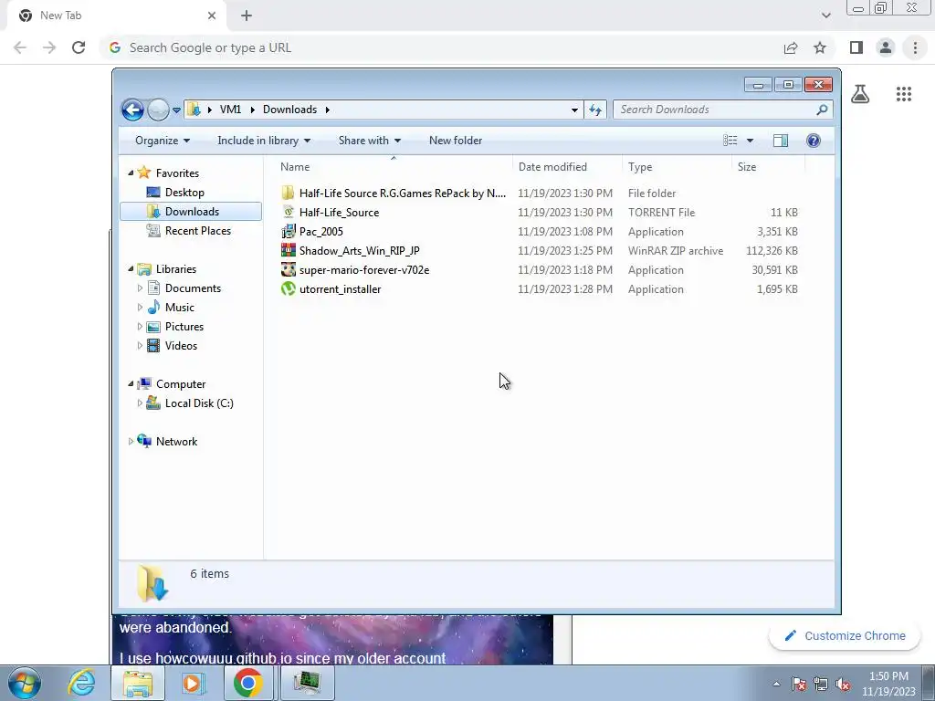Click VM1 in the address breadcrumb
The image size is (935, 701).
pyautogui.click(x=230, y=110)
